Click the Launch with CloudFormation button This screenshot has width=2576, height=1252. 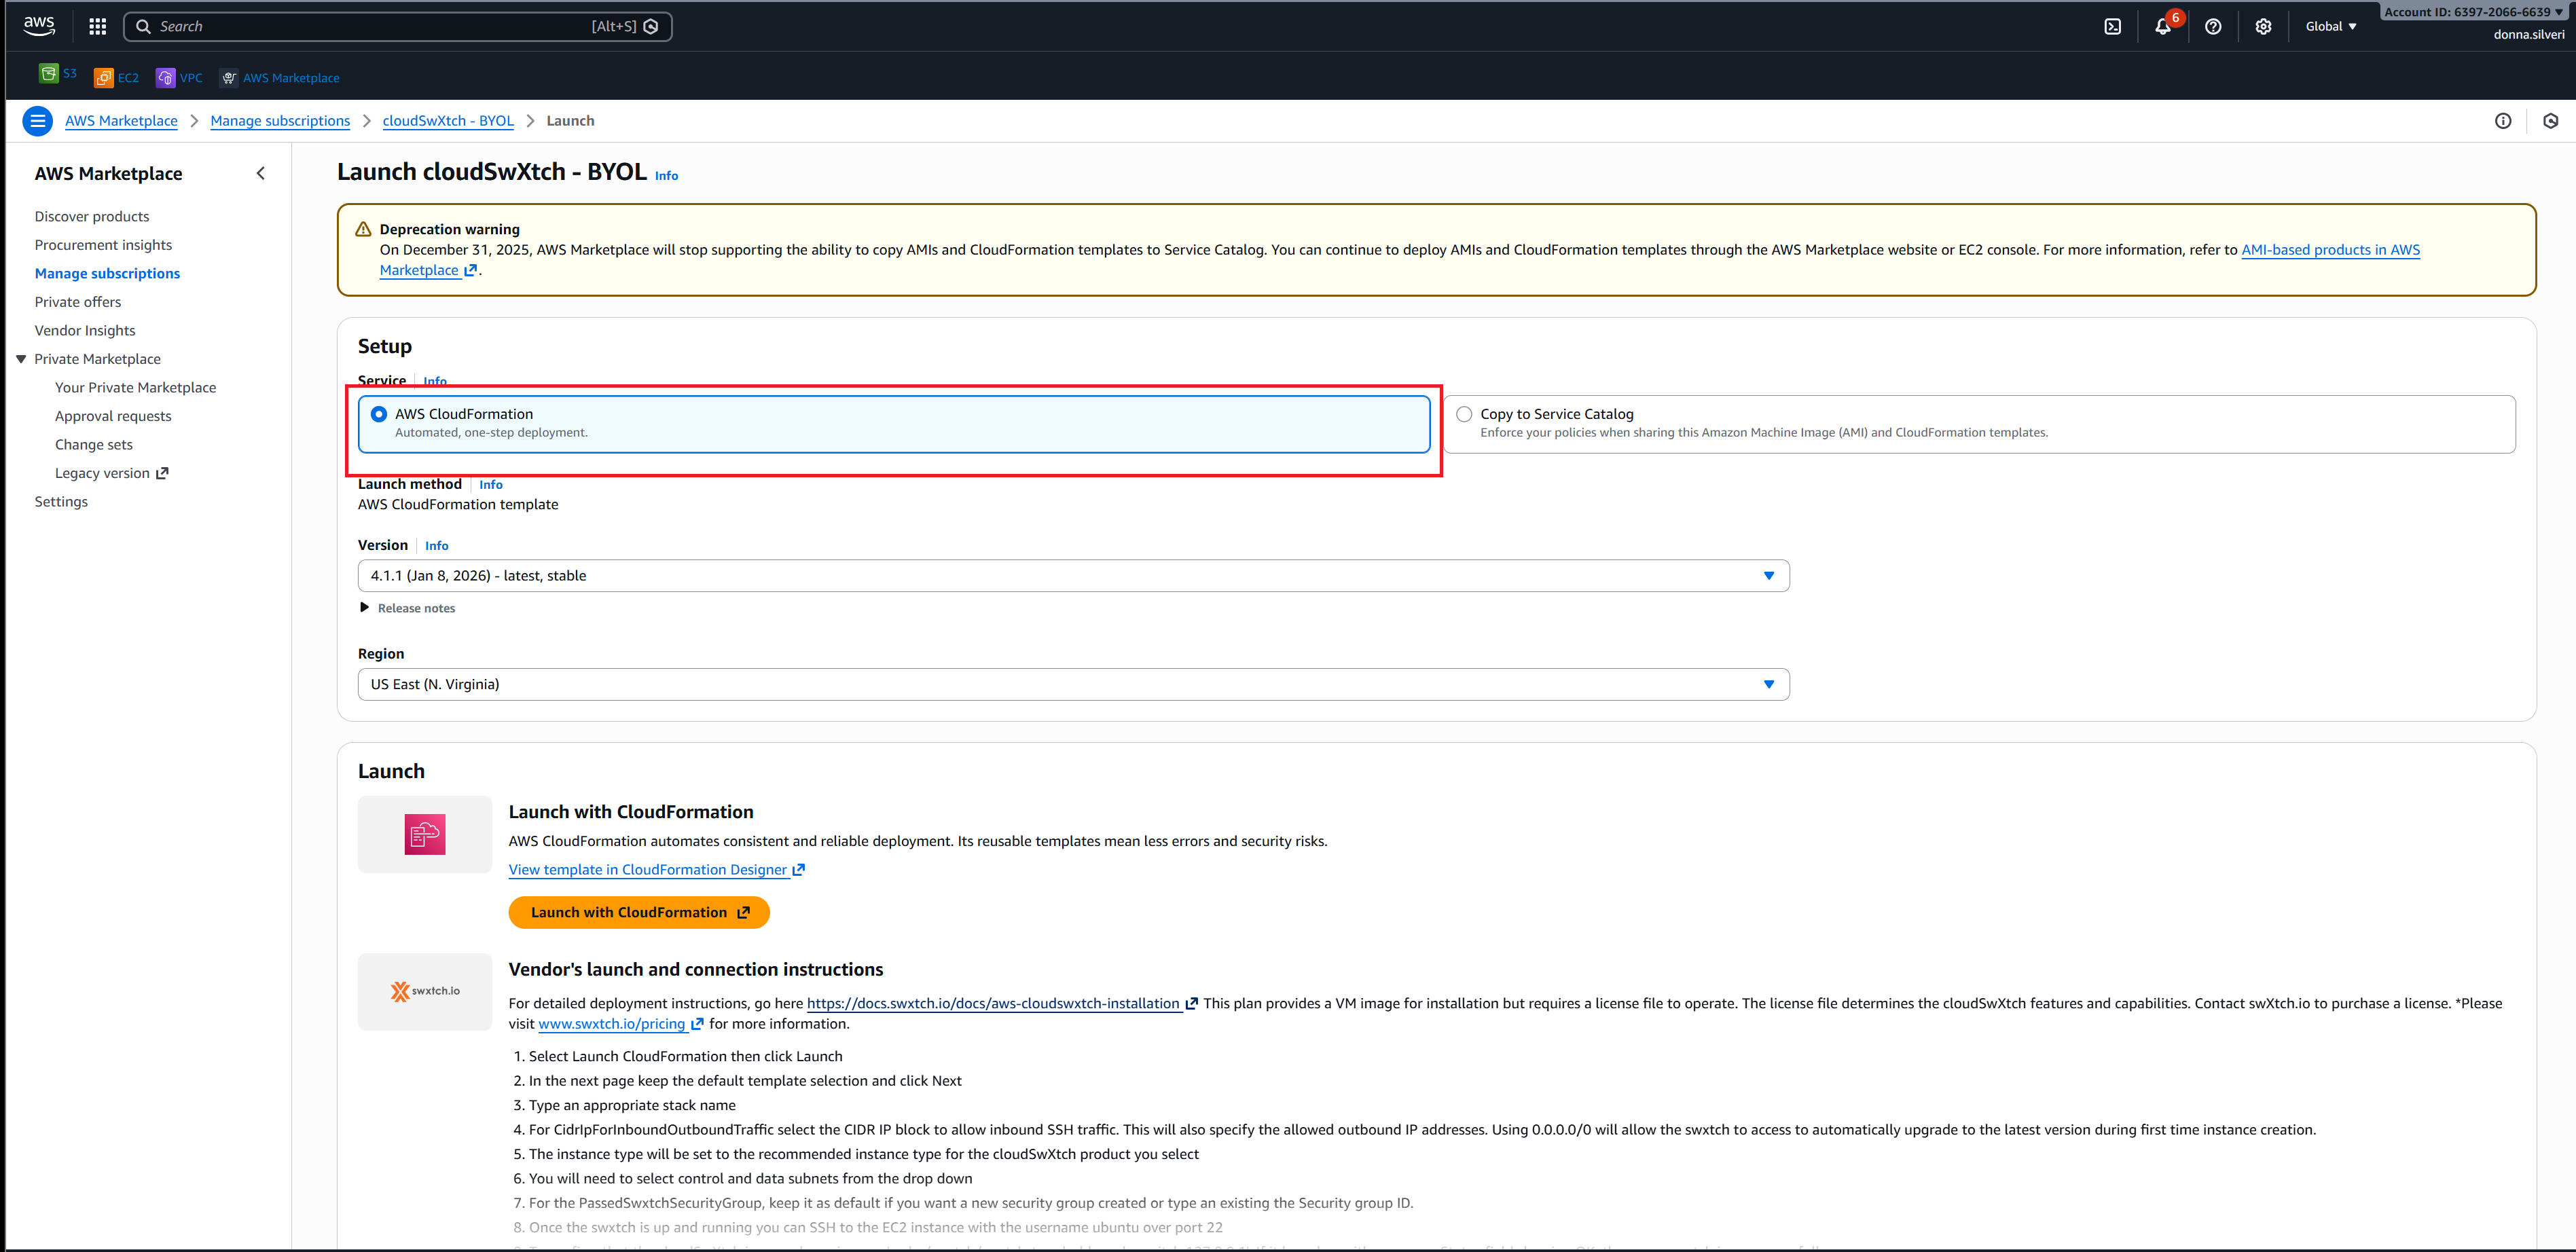(x=639, y=913)
